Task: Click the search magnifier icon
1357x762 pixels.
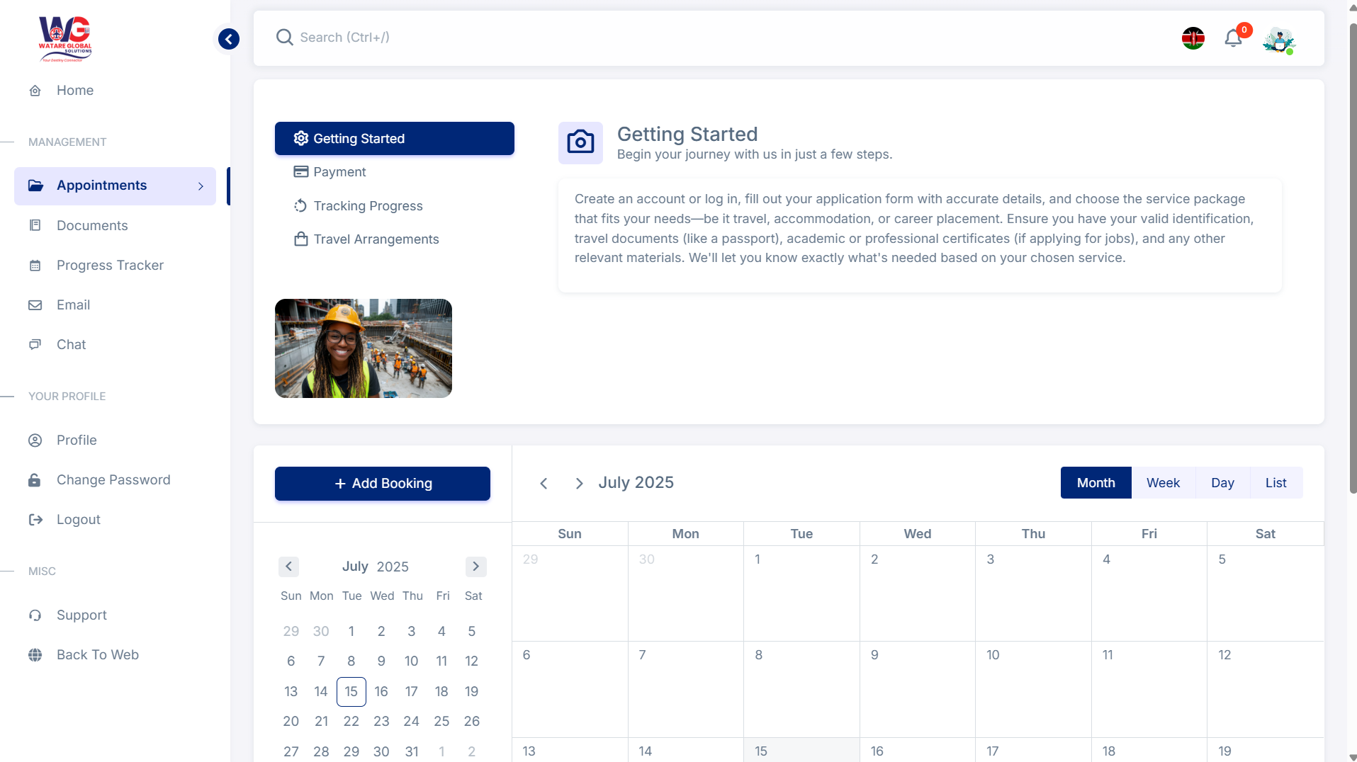Action: (x=284, y=38)
